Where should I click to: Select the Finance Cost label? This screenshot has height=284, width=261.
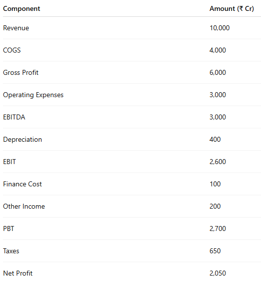click(x=22, y=184)
